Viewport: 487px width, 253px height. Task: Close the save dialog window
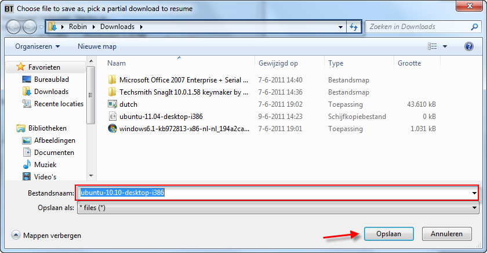[x=470, y=6]
